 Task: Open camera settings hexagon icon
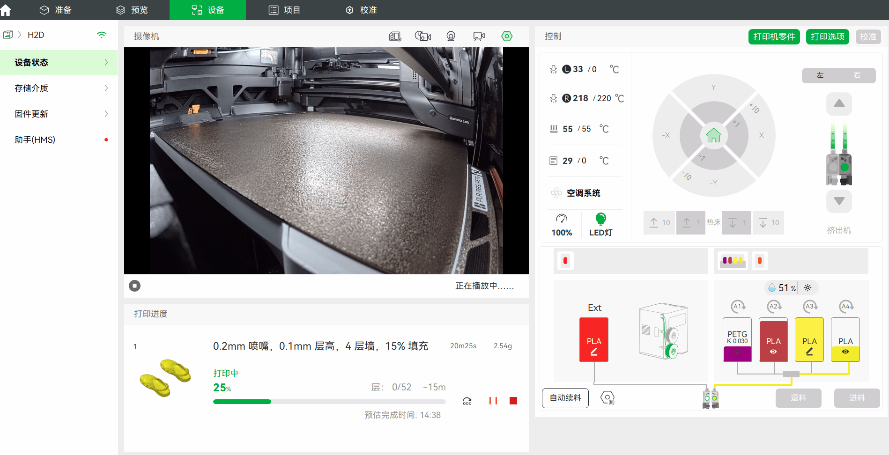coord(507,36)
